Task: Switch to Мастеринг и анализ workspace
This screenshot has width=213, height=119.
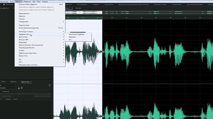Action: (x=160, y=4)
